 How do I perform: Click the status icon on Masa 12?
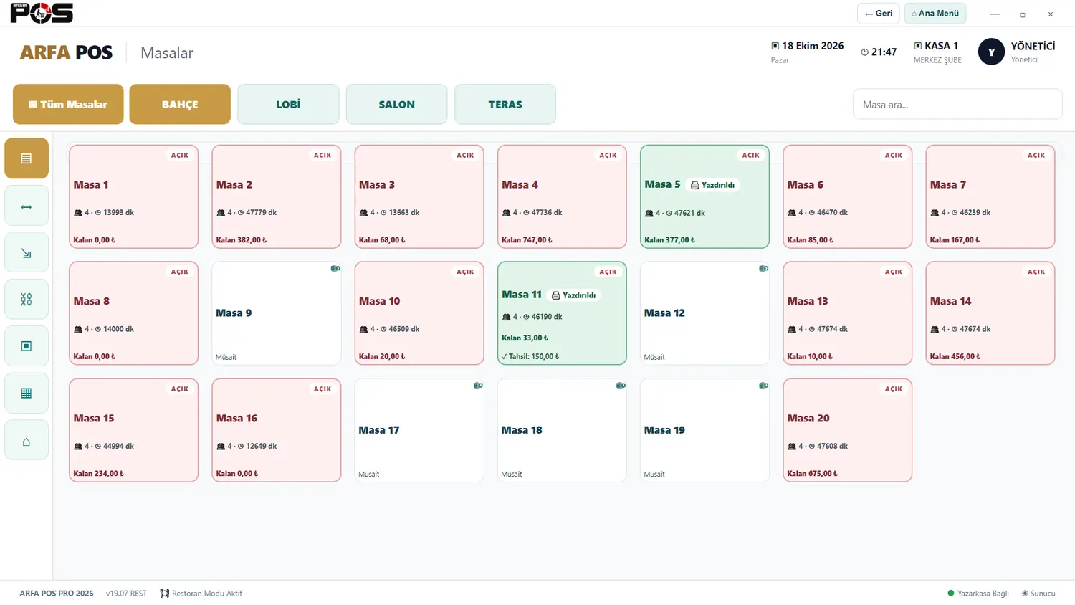tap(763, 269)
